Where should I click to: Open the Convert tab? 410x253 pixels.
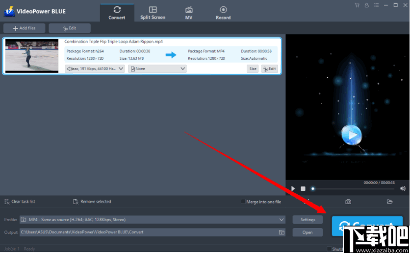(117, 13)
